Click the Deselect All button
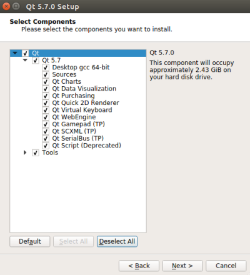 [117, 241]
